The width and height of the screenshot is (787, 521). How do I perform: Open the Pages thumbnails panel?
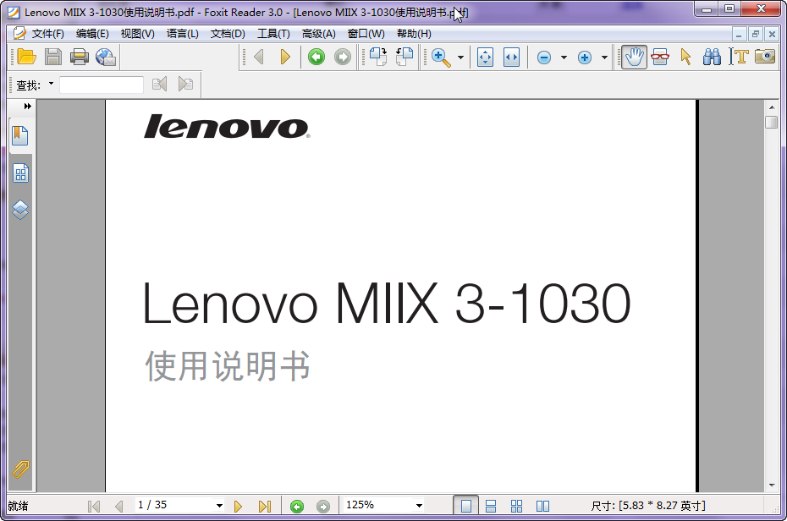tap(20, 173)
